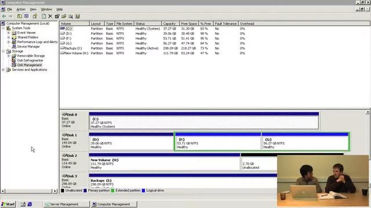Click the tree pane scroll right arrow
This screenshot has height=208, width=371.
[55, 191]
